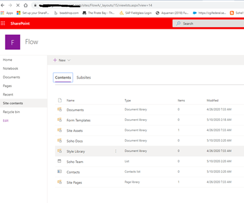Click the Soho Docs library icon
The image size is (244, 203).
(x=59, y=140)
